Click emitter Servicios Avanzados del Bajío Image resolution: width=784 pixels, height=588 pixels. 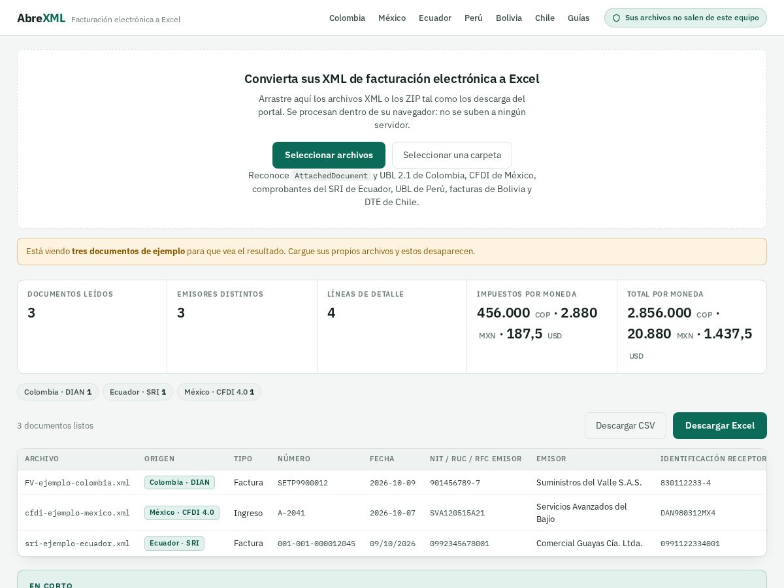[x=581, y=513]
